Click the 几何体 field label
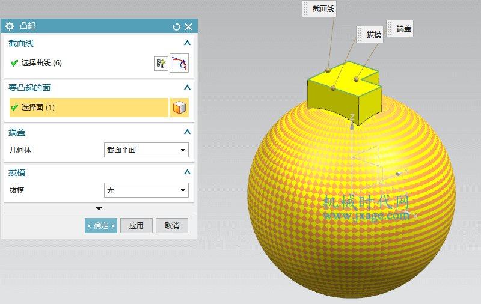The height and width of the screenshot is (304, 481). 20,150
